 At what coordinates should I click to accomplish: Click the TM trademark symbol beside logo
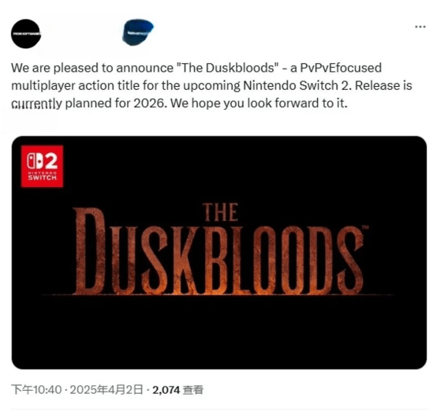pyautogui.click(x=365, y=227)
